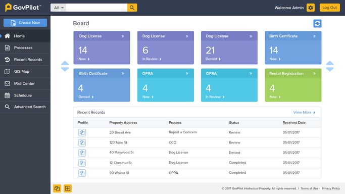Click the right board navigation arrows

point(330,66)
